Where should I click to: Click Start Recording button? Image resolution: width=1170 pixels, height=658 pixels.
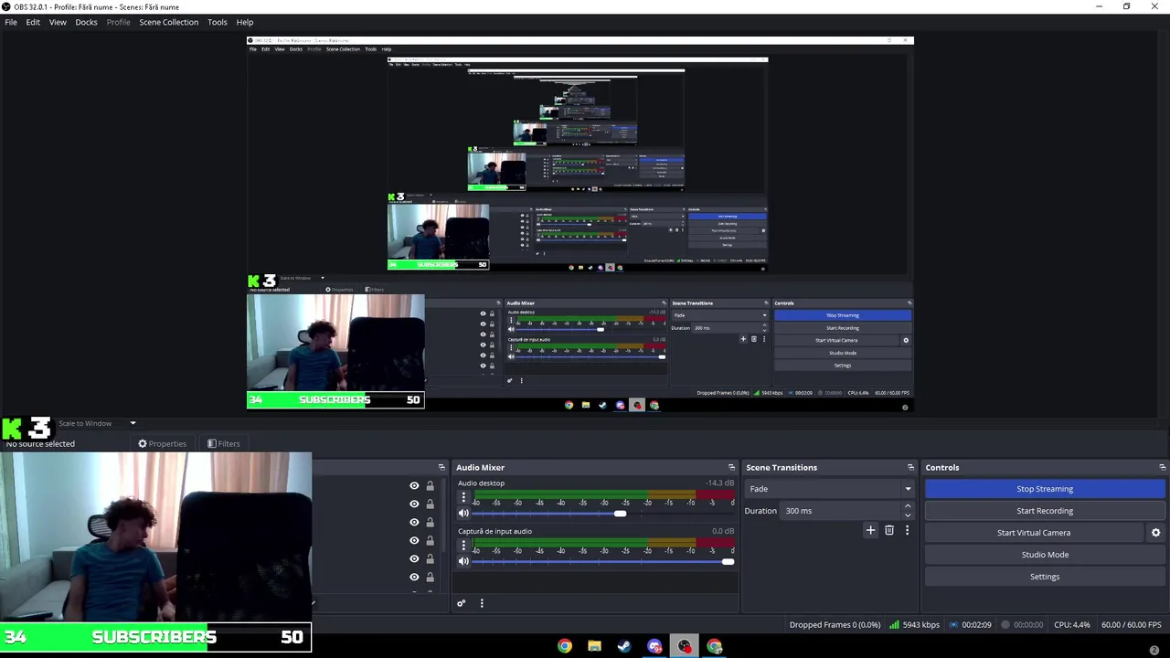1045,511
